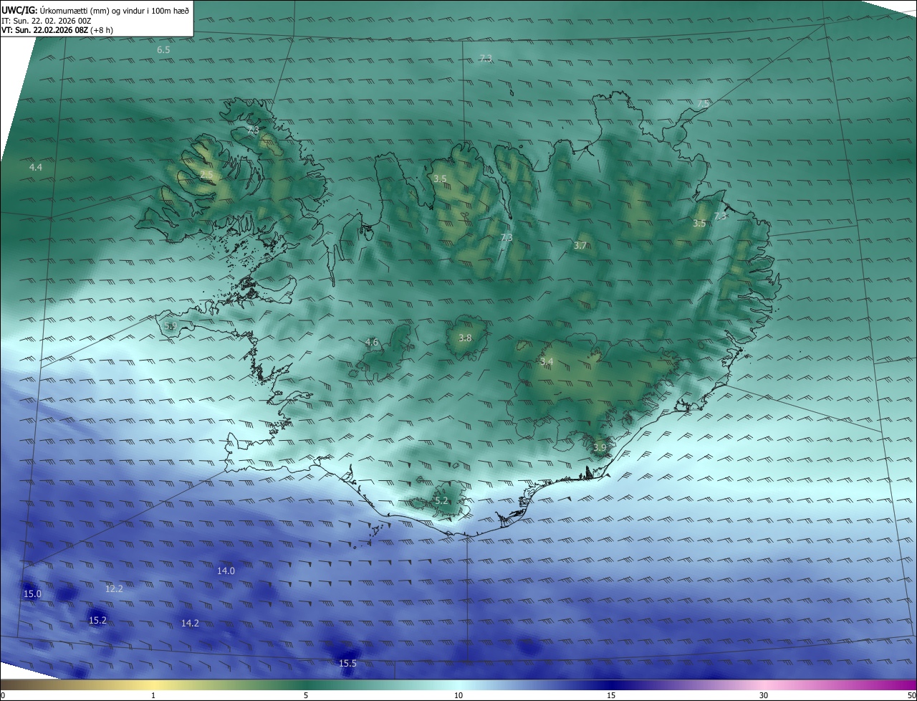Click the 4.4 value label on the map
The height and width of the screenshot is (701, 917).
[x=36, y=167]
